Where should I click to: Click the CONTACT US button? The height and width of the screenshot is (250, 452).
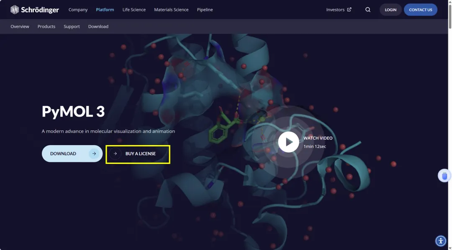pos(421,10)
